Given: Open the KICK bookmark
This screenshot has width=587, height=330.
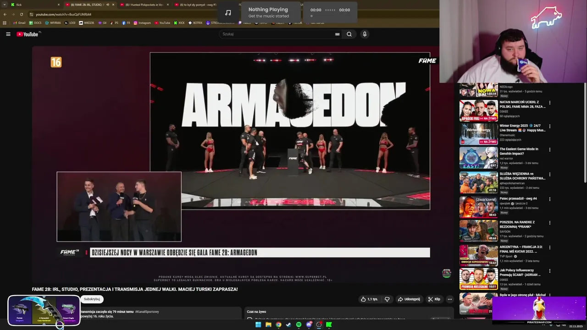Looking at the screenshot, I should click(x=179, y=23).
